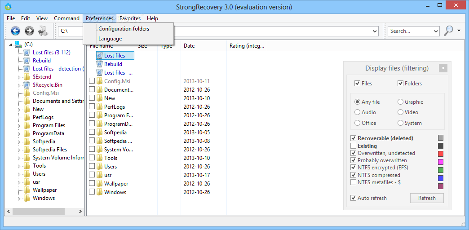Click the Rebuild icon in file list

(x=100, y=64)
